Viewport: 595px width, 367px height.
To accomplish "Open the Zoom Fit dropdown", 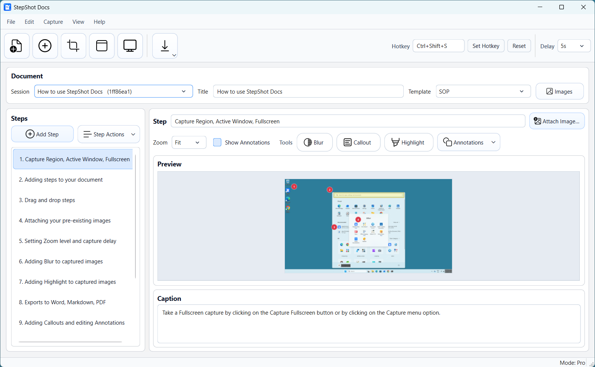I will 189,142.
